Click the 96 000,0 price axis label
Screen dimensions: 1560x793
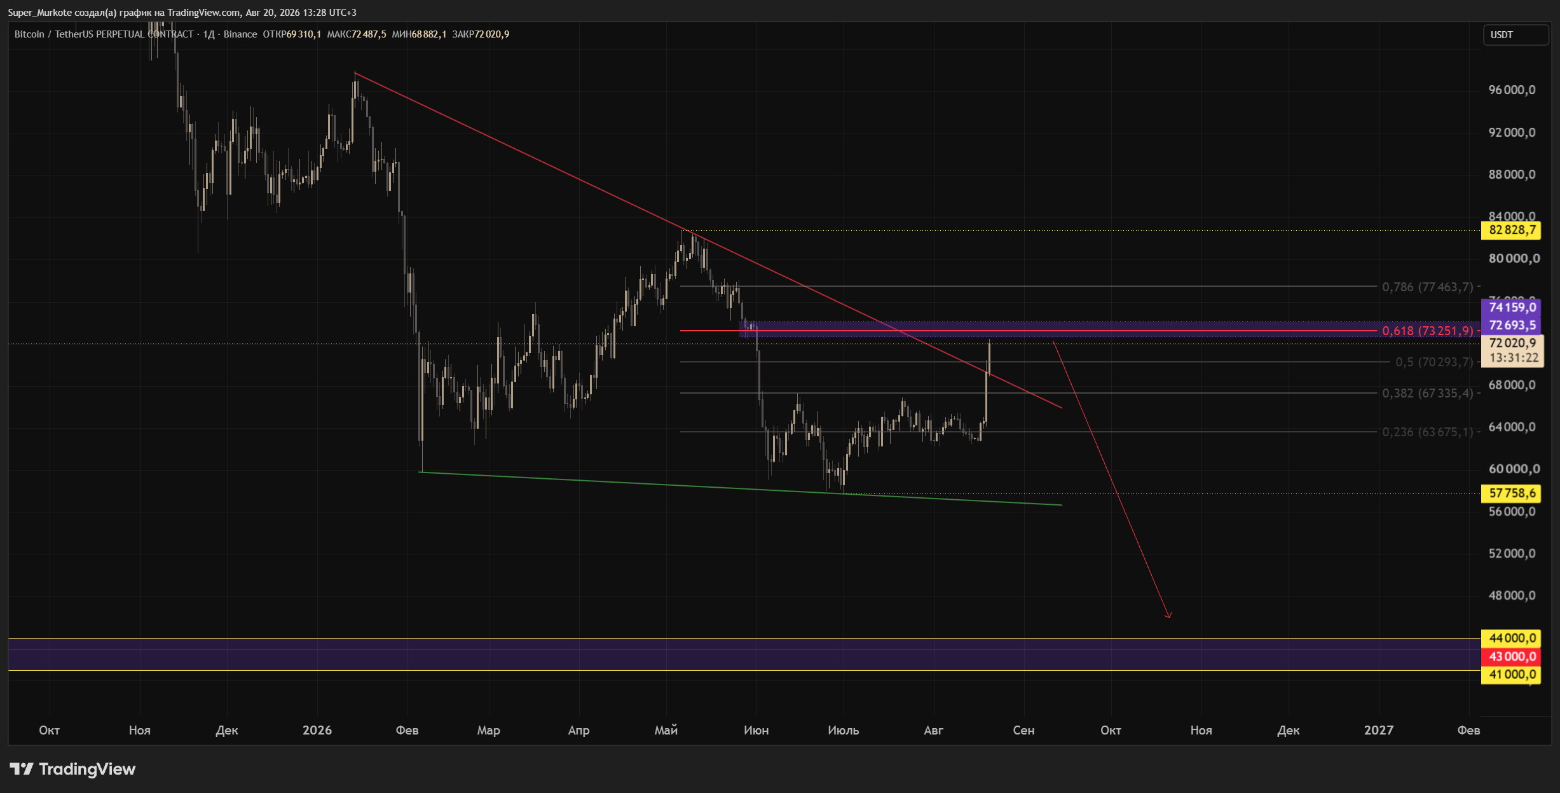tap(1512, 90)
